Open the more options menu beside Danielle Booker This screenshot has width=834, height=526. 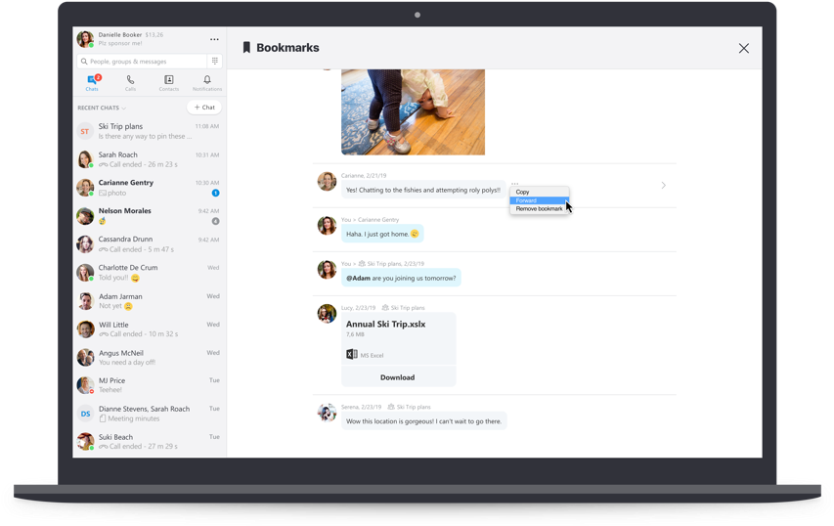pyautogui.click(x=214, y=40)
